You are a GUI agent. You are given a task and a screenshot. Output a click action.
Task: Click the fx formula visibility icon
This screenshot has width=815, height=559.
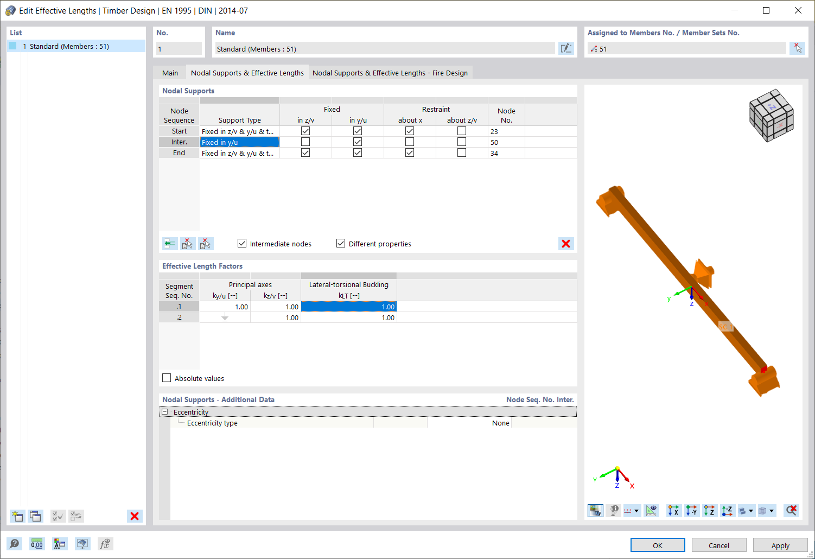point(105,544)
